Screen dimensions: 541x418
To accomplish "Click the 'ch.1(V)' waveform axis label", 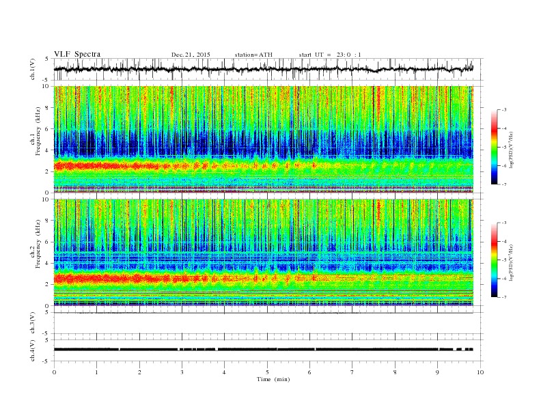I will click(x=33, y=69).
